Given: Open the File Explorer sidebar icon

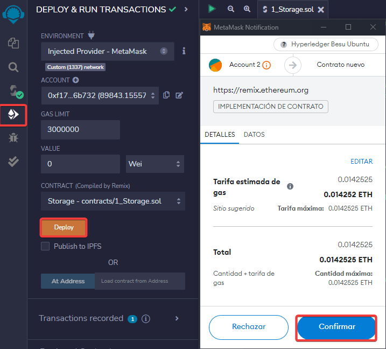Looking at the screenshot, I should click(13, 43).
